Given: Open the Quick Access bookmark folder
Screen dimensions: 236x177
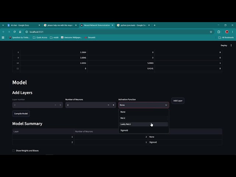Looking at the screenshot, I should click(40, 38).
